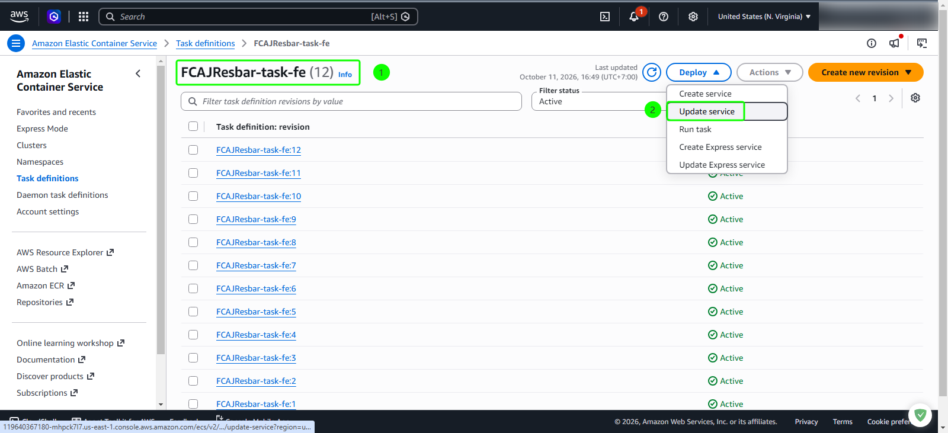This screenshot has height=433, width=948.
Task: Open Task definitions in sidebar
Action: coord(47,178)
